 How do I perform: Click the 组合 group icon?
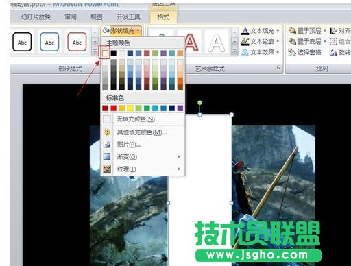pos(333,41)
